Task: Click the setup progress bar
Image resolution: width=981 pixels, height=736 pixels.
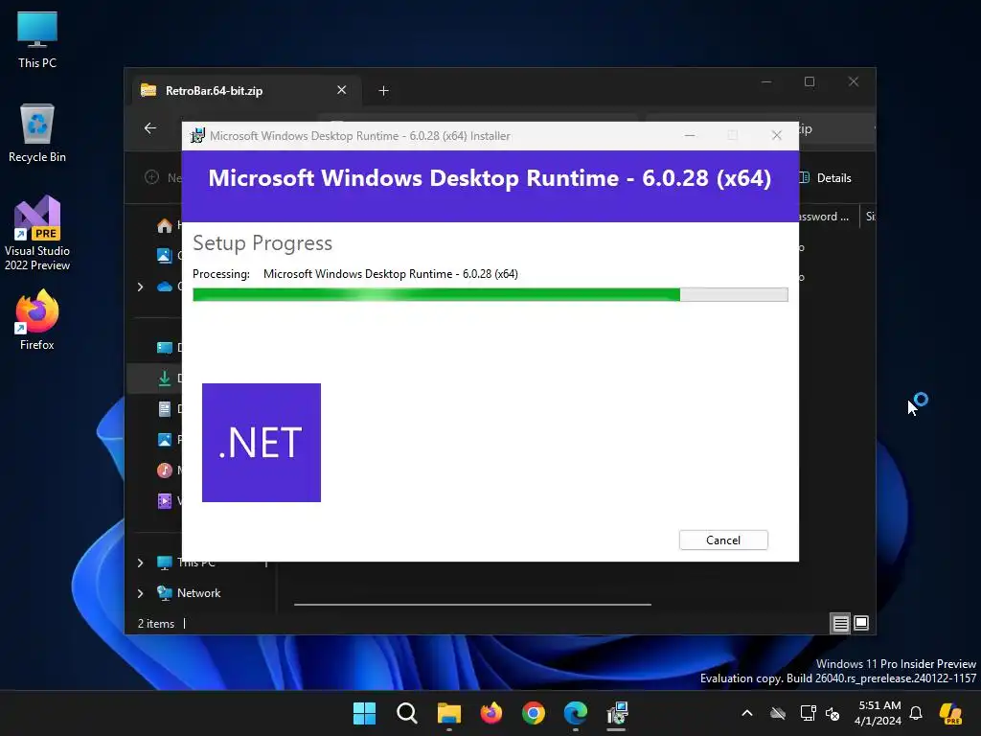Action: pyautogui.click(x=490, y=295)
